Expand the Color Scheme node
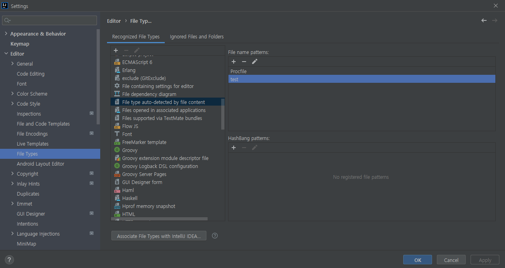This screenshot has width=505, height=268. [x=12, y=94]
